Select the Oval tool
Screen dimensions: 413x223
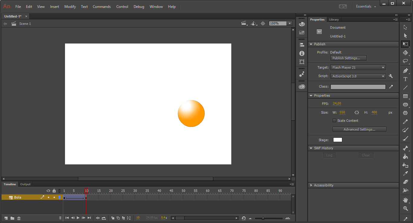pos(405,105)
